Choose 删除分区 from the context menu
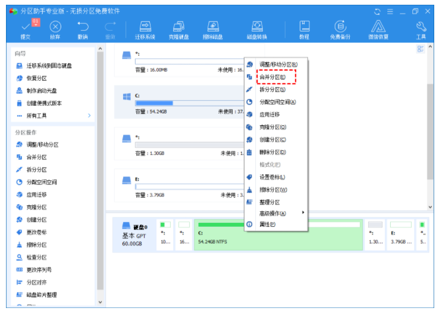Screen dimensions: 439x311 click(x=272, y=152)
